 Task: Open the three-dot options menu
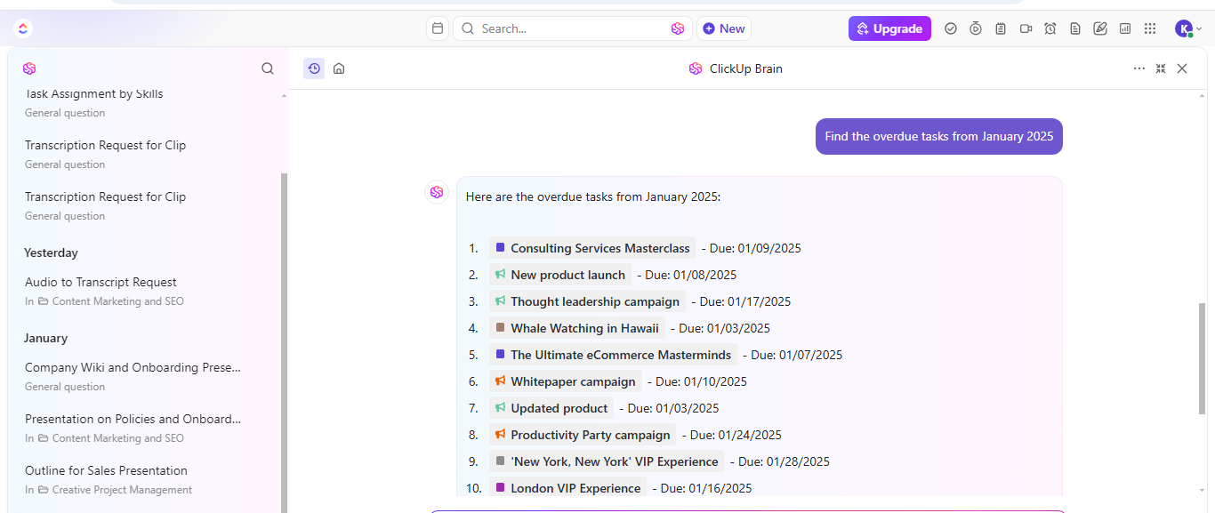click(x=1139, y=68)
